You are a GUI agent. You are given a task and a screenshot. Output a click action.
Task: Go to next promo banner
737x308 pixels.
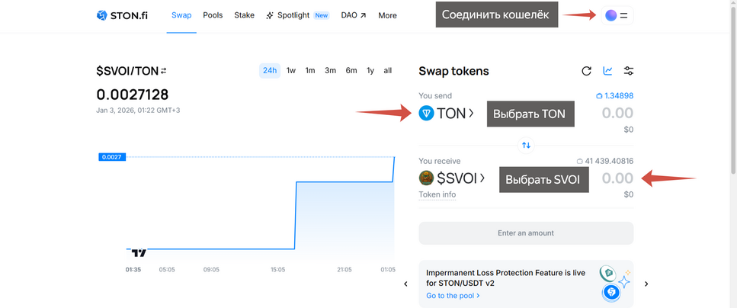pos(646,284)
